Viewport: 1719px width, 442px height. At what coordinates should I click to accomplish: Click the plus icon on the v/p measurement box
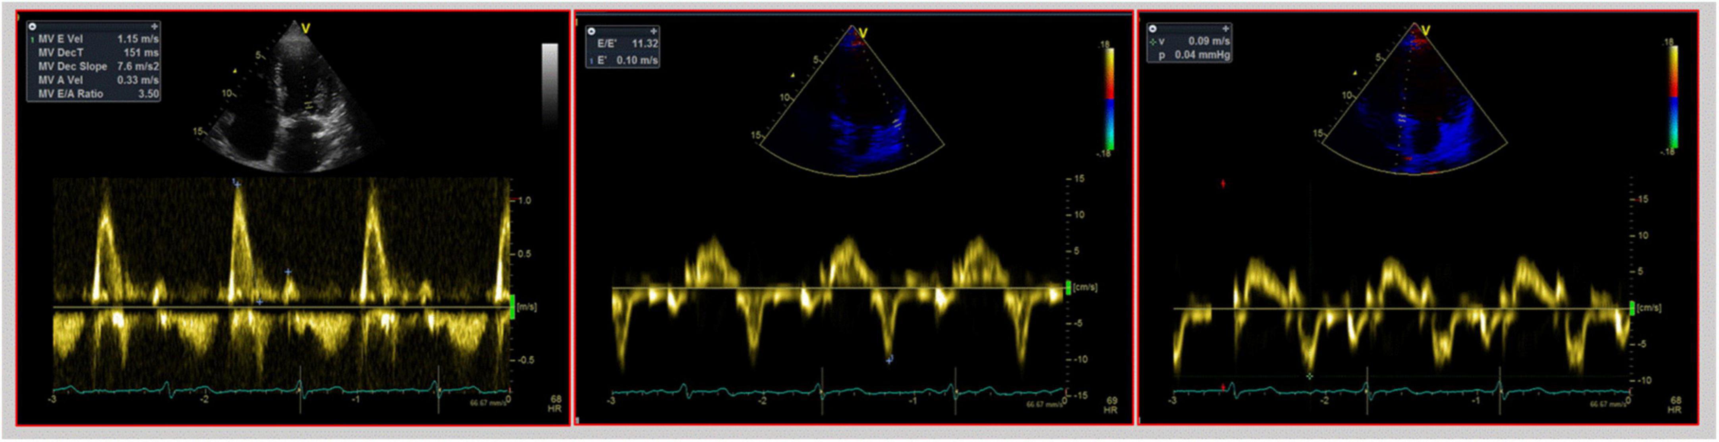[1225, 29]
